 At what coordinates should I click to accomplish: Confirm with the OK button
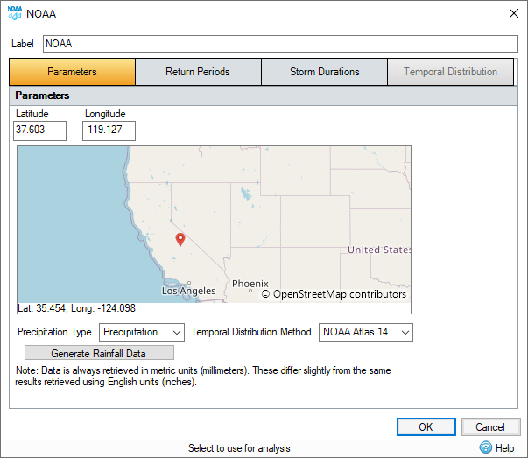pyautogui.click(x=426, y=427)
